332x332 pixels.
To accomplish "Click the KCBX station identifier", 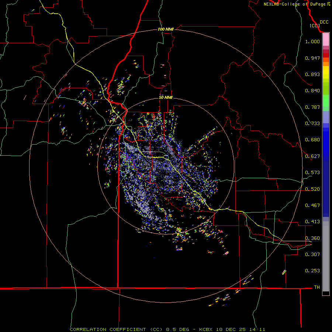I will pyautogui.click(x=207, y=329).
